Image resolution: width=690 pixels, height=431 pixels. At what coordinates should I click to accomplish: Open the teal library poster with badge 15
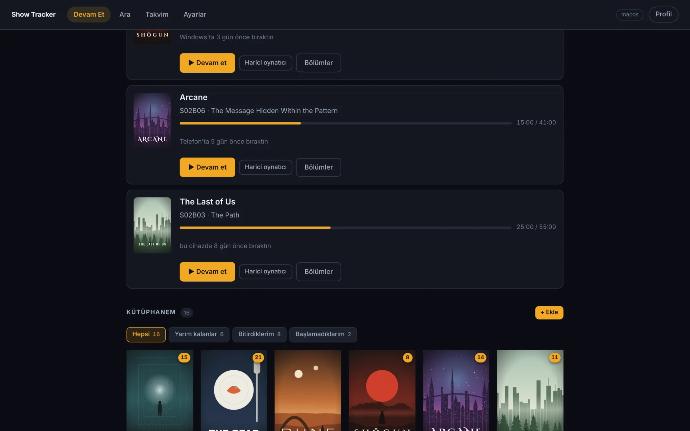[160, 390]
